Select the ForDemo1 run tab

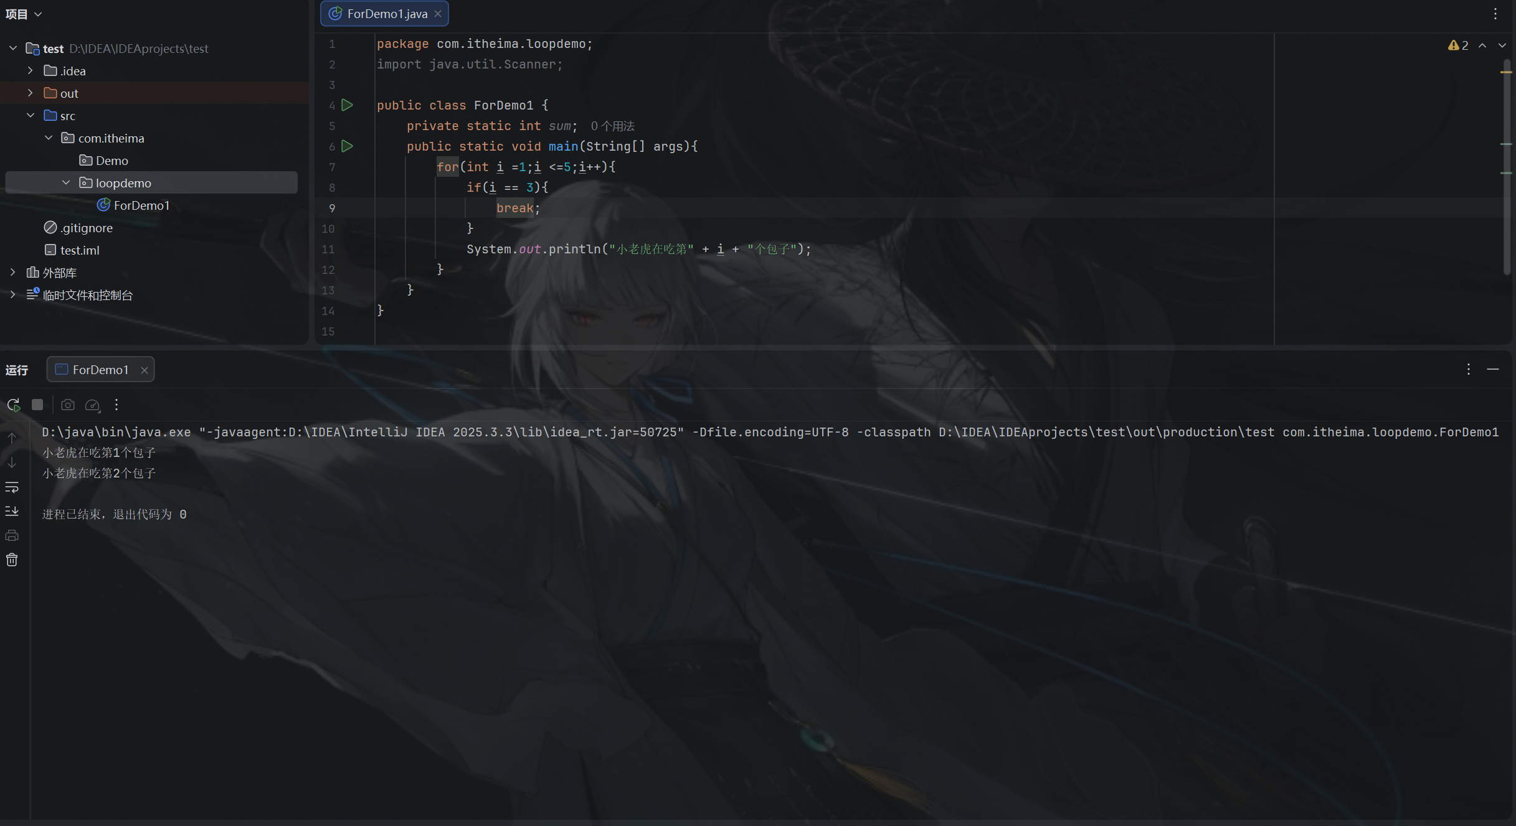click(100, 370)
